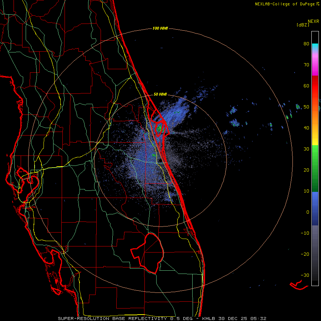The image size is (321, 321).
Task: Click the 20 value on the dBZ scale
Action: pyautogui.click(x=306, y=170)
